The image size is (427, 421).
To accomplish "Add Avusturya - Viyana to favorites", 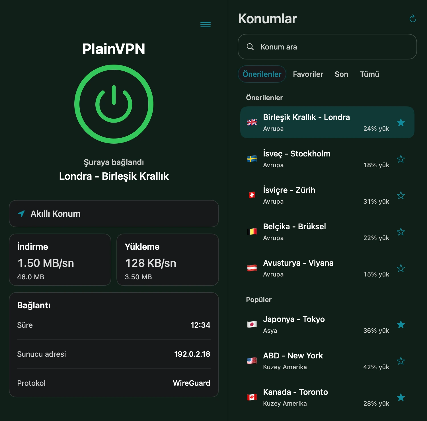I will tap(401, 268).
